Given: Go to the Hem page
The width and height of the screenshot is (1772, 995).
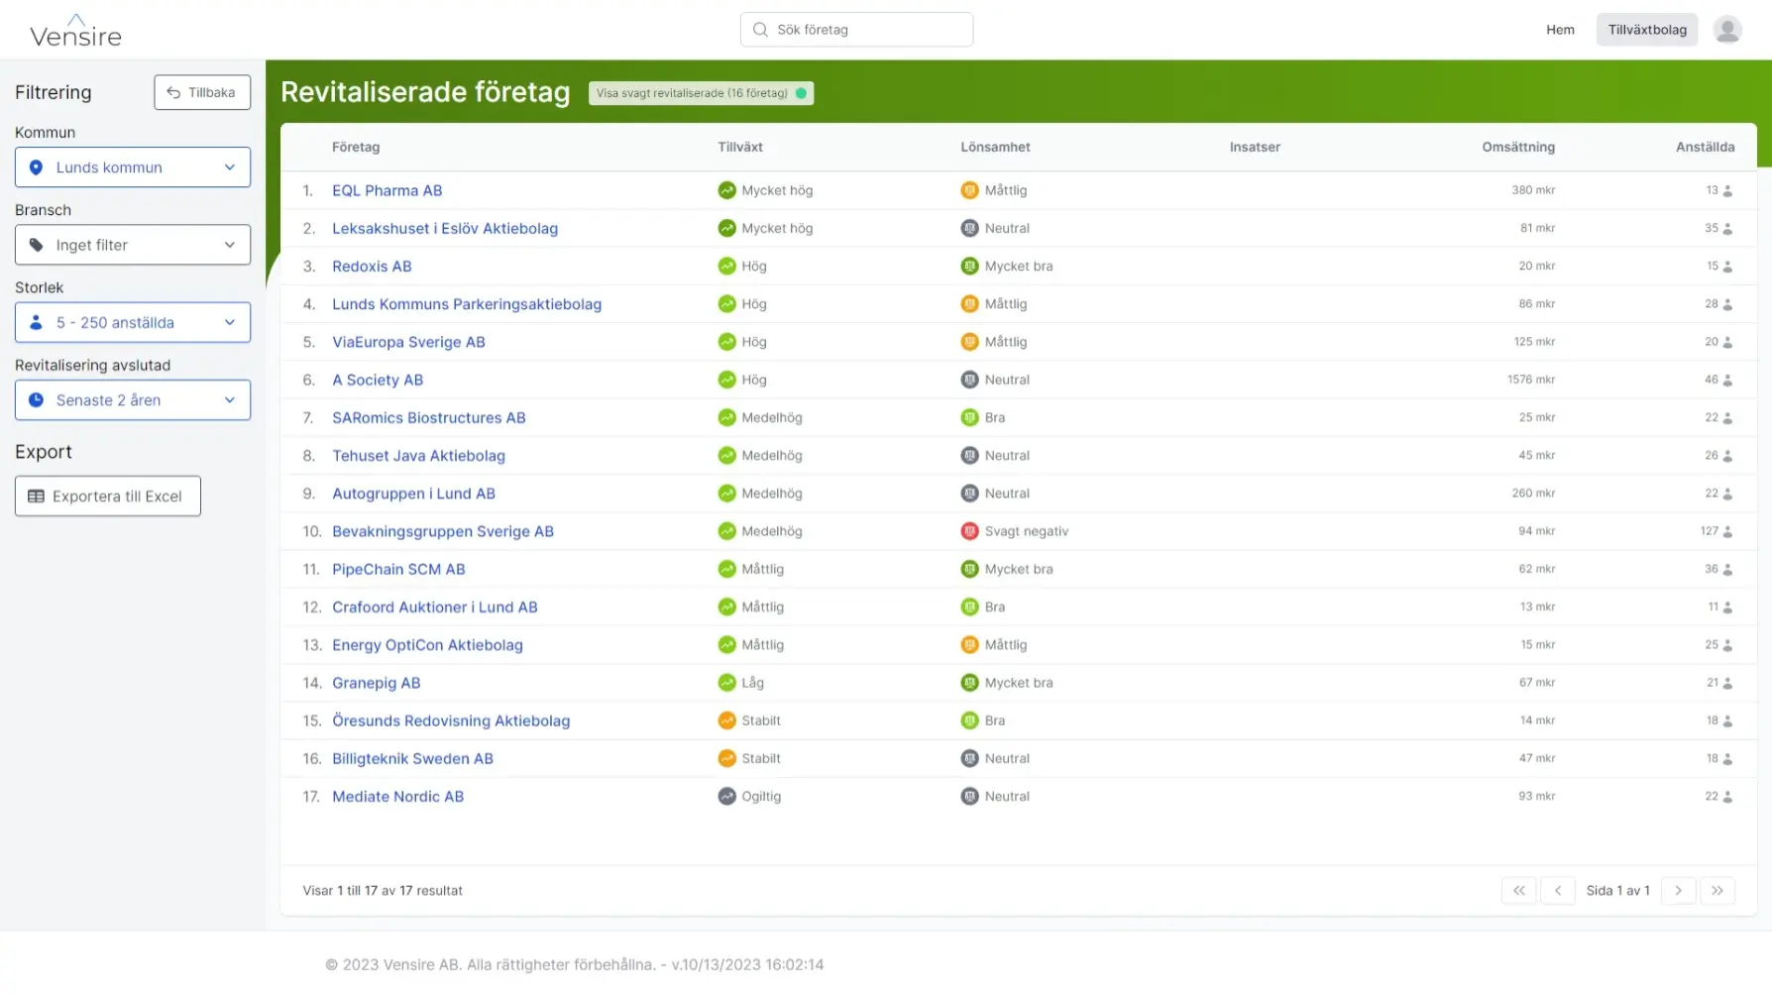Looking at the screenshot, I should [1560, 30].
